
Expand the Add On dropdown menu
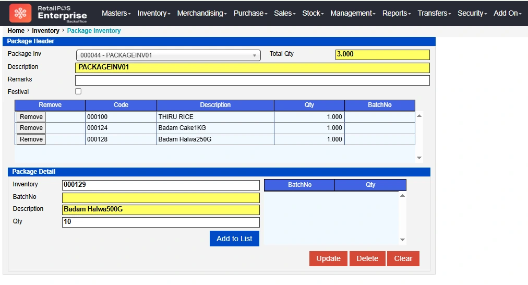[508, 13]
